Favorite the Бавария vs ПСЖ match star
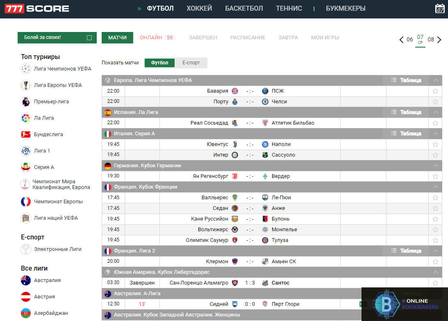This screenshot has height=321, width=448. 435,91
